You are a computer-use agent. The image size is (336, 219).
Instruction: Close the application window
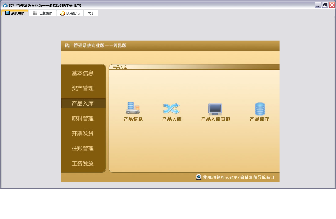click(332, 5)
